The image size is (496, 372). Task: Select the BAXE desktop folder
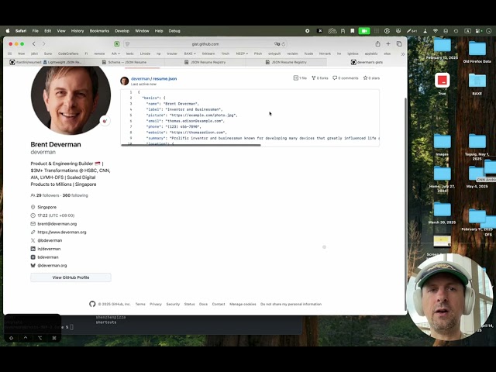[477, 84]
